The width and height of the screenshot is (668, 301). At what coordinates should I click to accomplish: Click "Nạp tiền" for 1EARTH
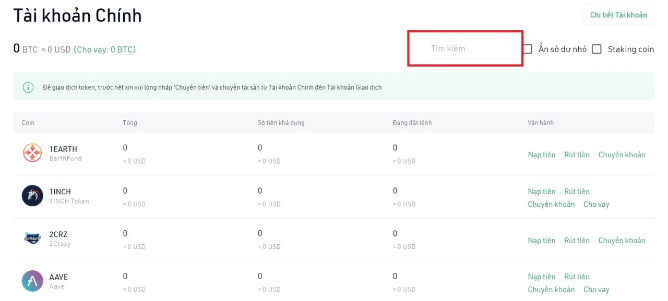click(541, 155)
